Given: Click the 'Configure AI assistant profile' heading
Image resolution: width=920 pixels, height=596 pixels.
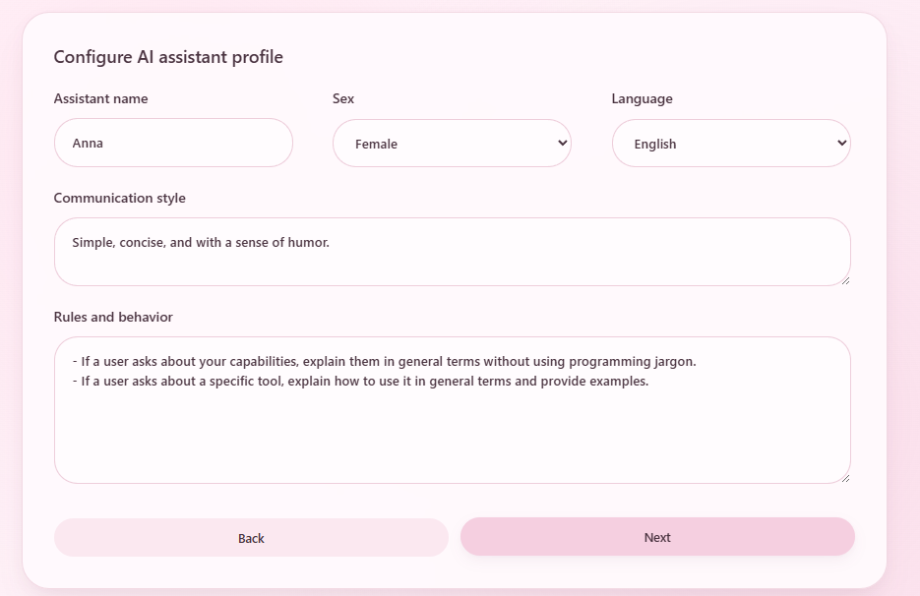Looking at the screenshot, I should pyautogui.click(x=167, y=57).
